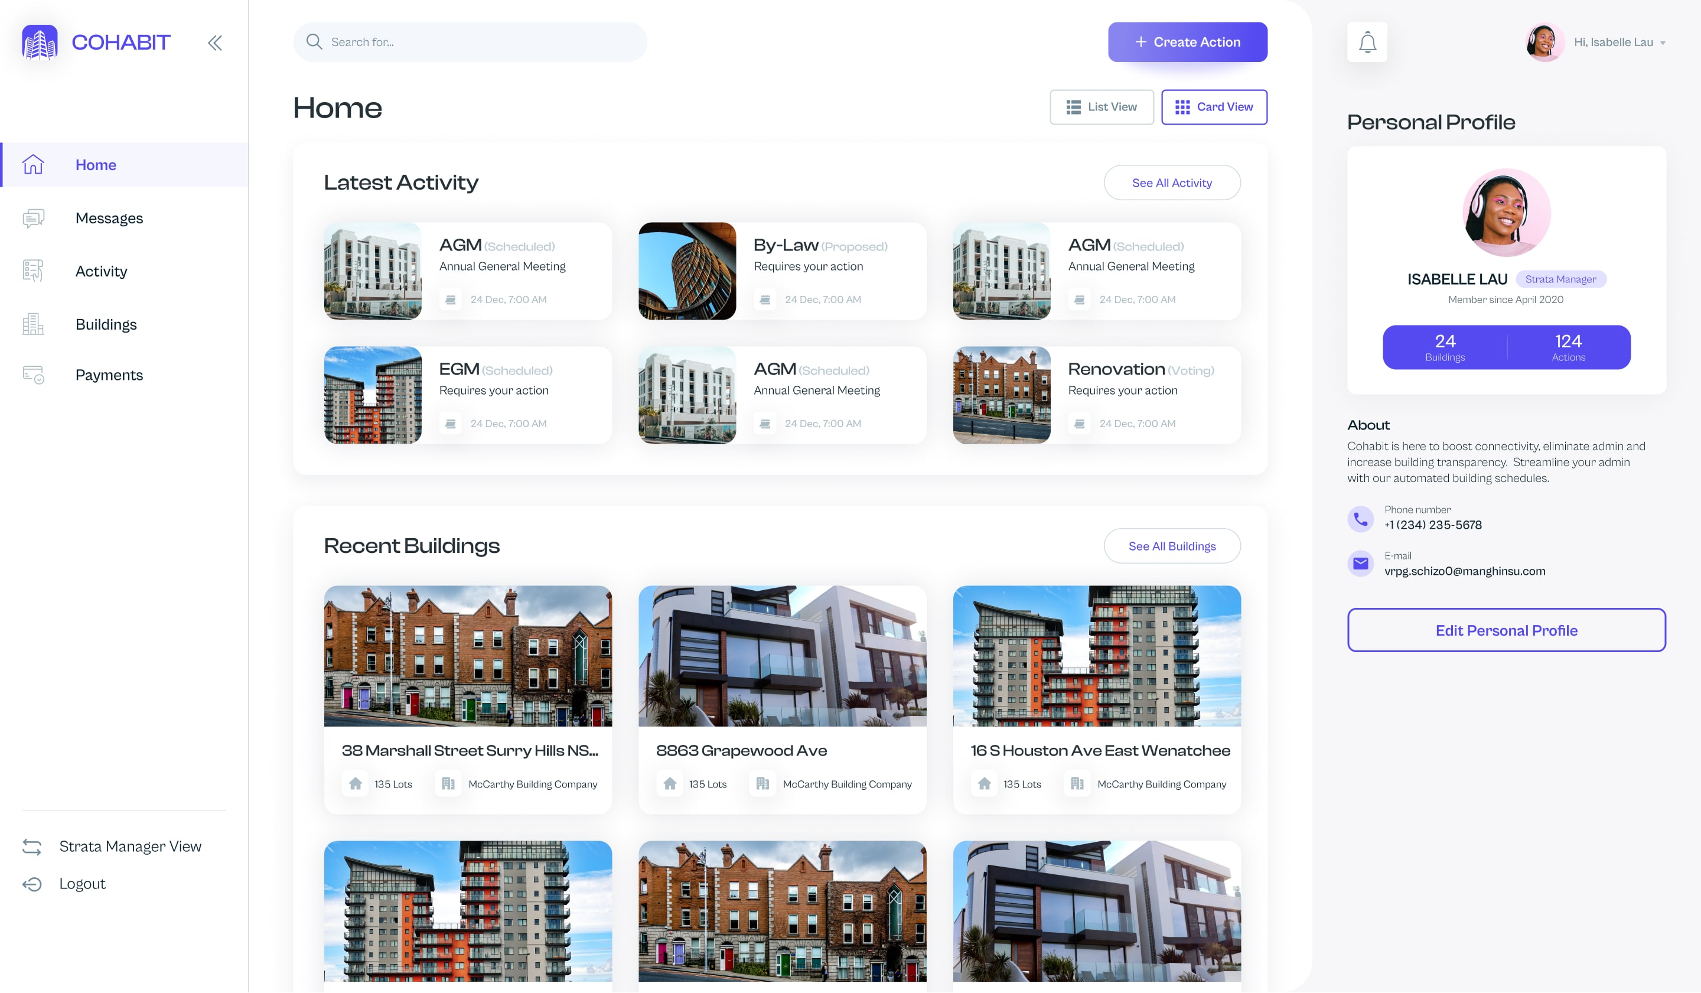Open Home in the sidebar
The height and width of the screenshot is (993, 1701).
pyautogui.click(x=124, y=165)
